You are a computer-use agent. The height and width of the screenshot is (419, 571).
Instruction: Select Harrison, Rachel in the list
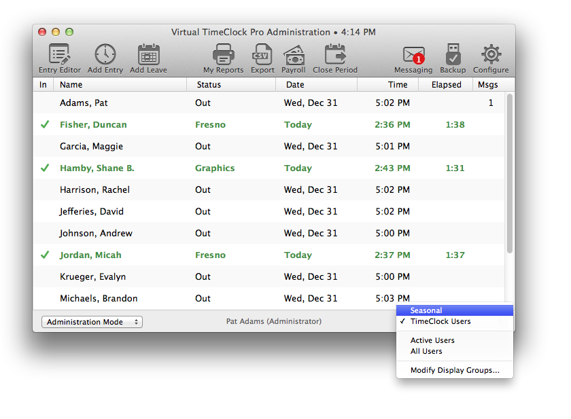pos(94,190)
